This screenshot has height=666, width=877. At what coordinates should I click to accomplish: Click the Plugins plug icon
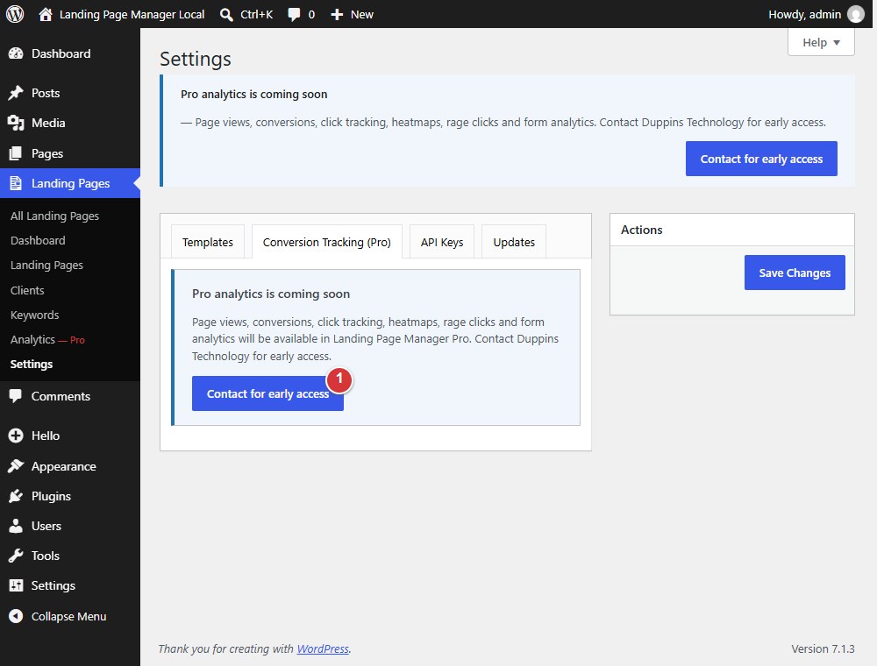click(x=16, y=496)
